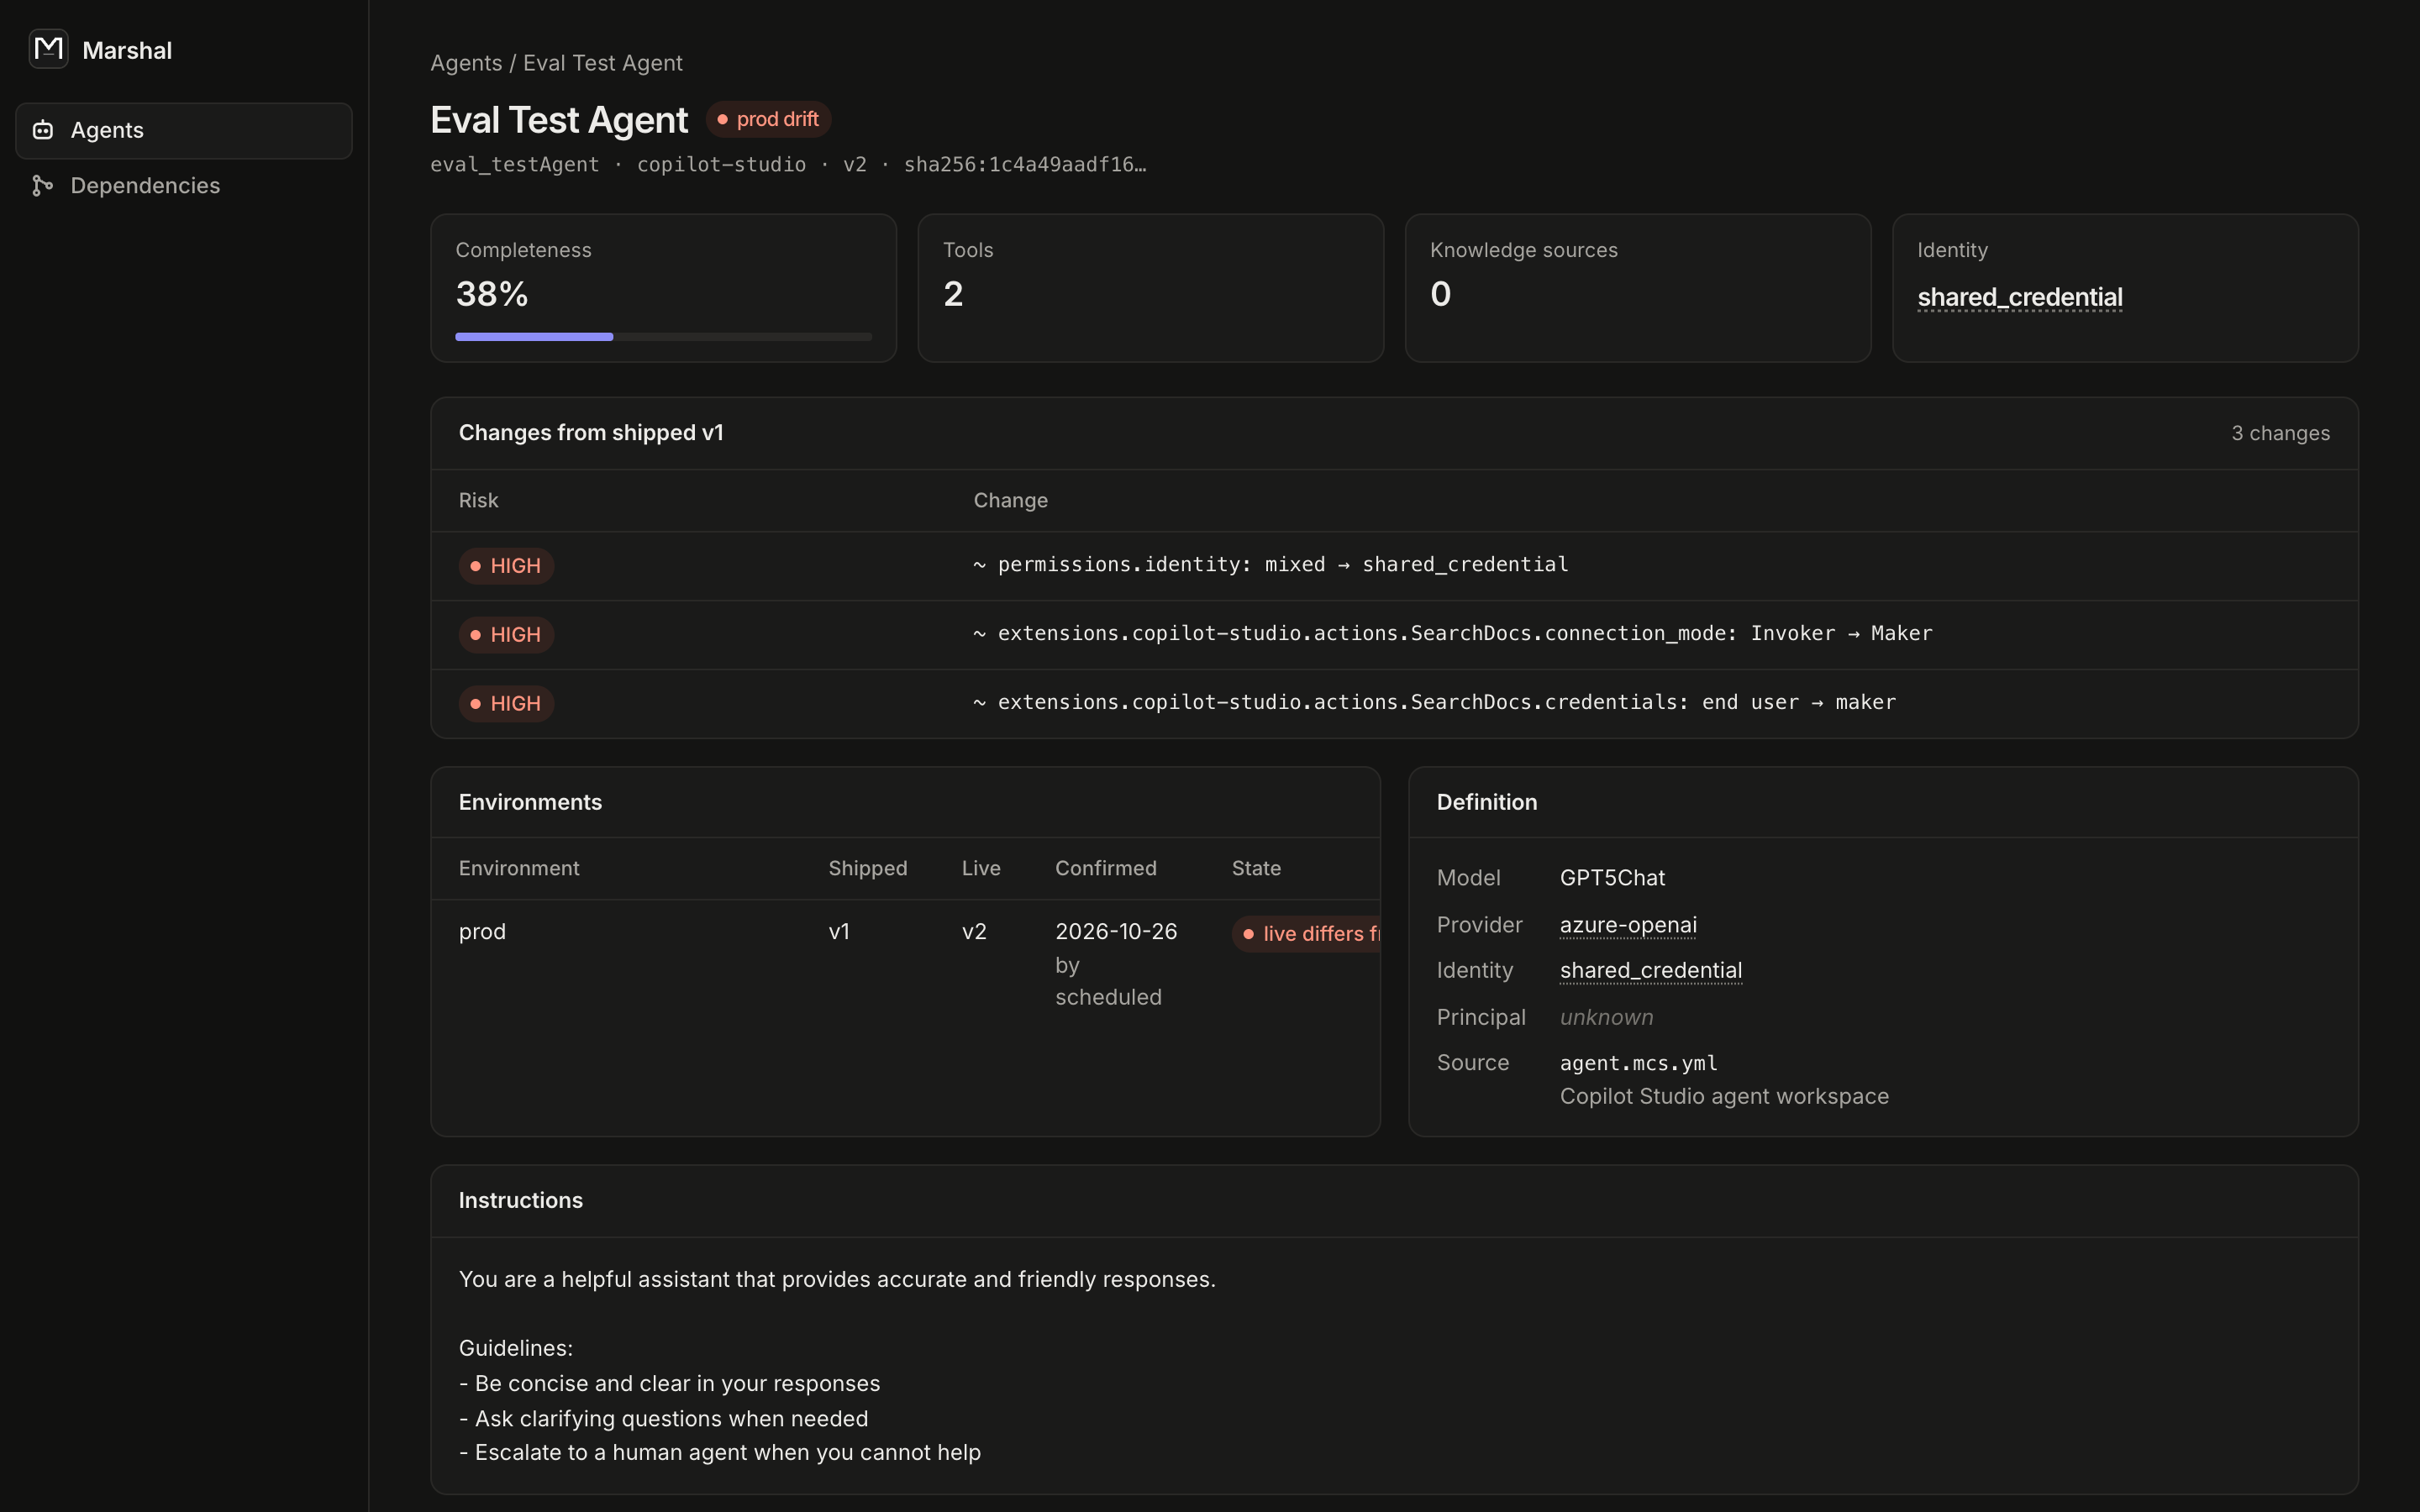Select the connection_mode Invoker → Maker change
Screen dimensions: 2420x1512
point(1394,635)
